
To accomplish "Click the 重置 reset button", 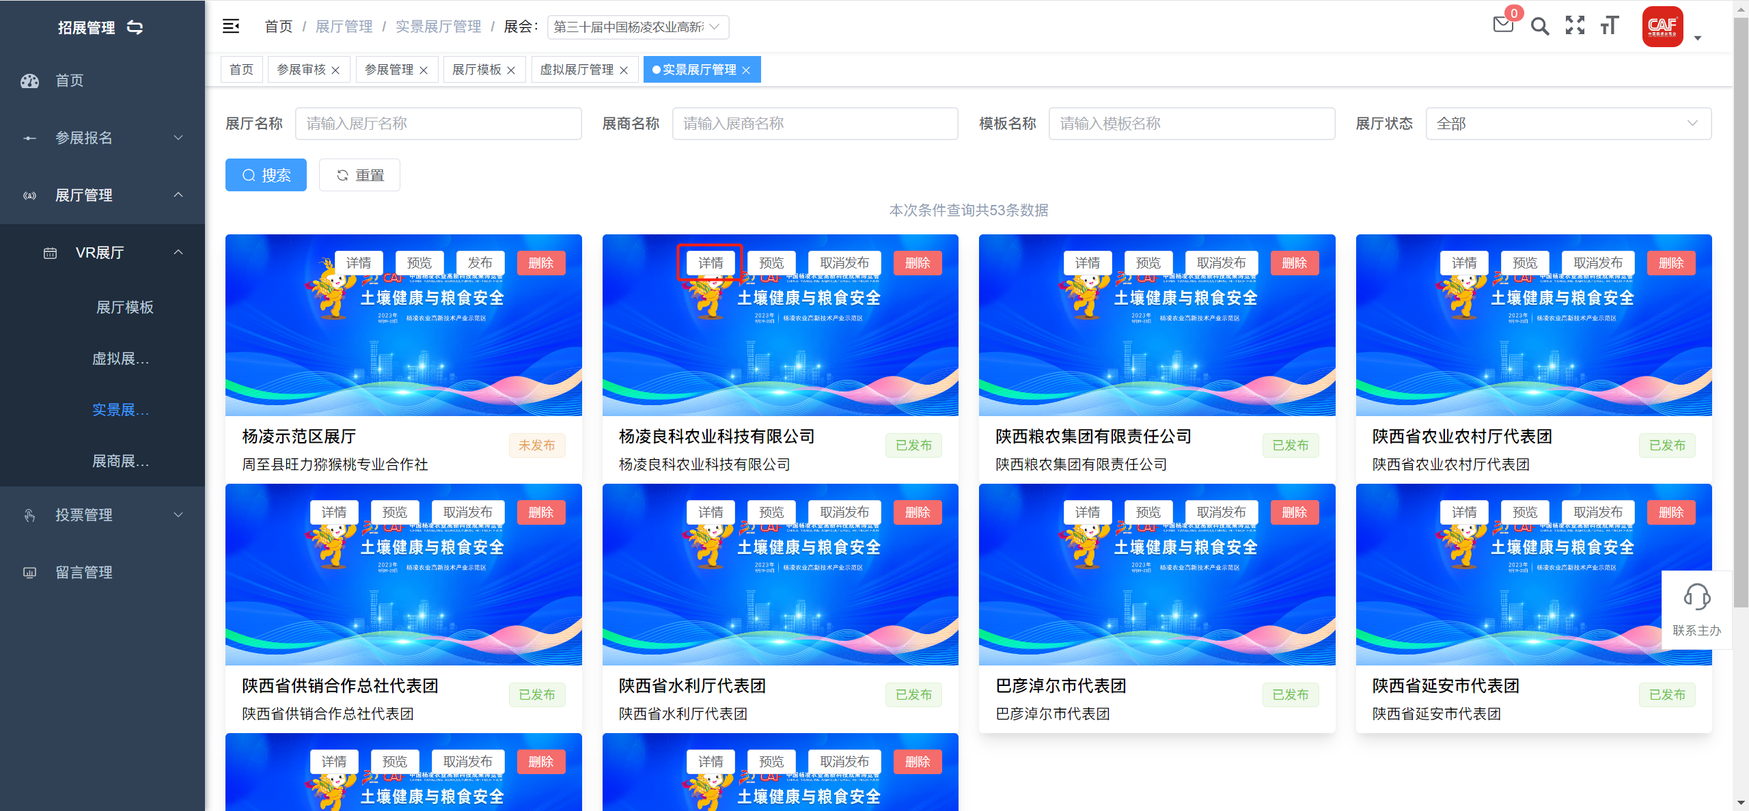I will click(x=359, y=176).
